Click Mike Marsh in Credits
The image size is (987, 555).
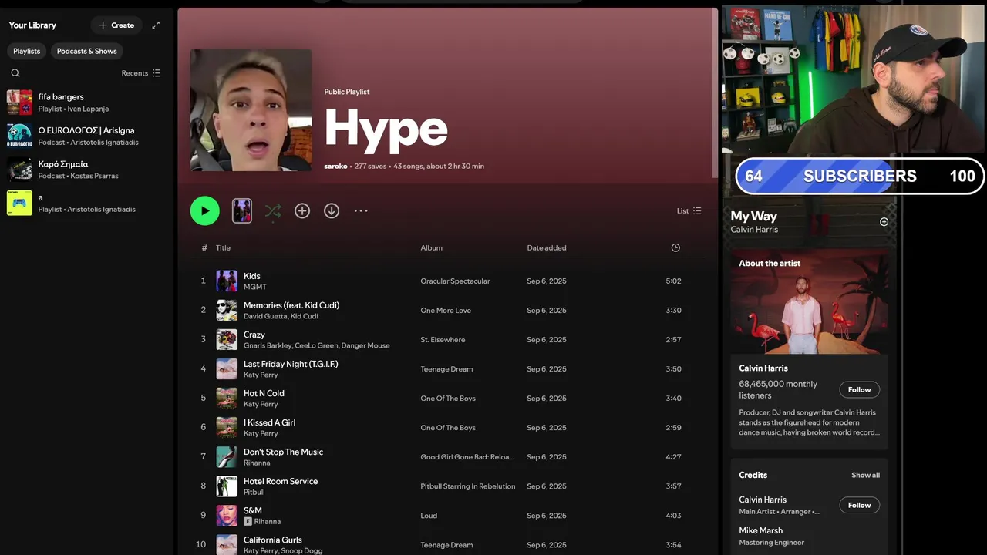pos(760,530)
